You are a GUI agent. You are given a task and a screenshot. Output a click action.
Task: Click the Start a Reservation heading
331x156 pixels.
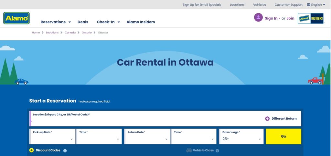click(x=53, y=101)
